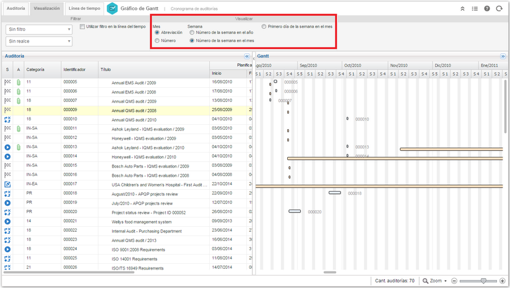Image resolution: width=510 pixels, height=288 pixels.
Task: Click the attachment clip for row 000013
Action: (x=19, y=148)
